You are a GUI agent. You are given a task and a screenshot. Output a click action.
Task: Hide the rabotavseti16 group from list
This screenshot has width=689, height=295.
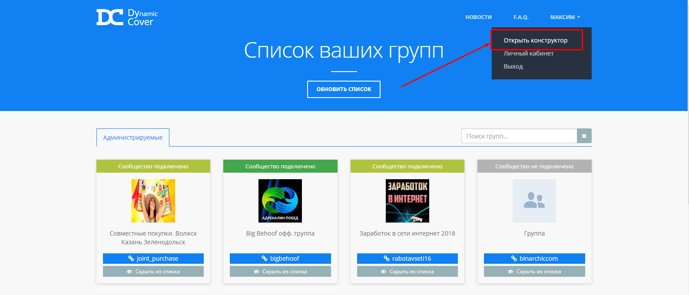407,272
